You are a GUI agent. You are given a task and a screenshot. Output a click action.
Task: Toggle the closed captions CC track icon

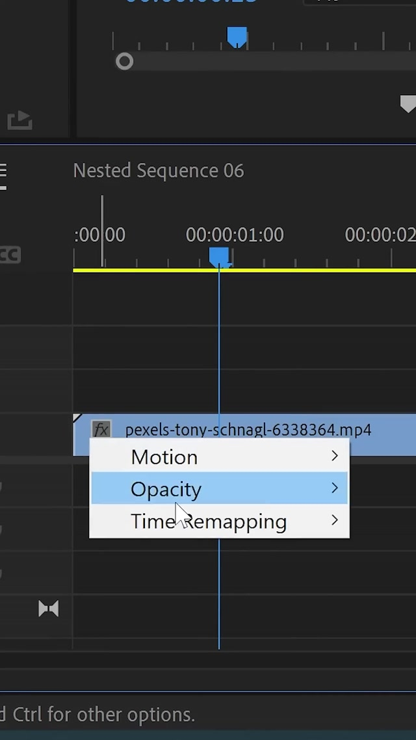click(x=10, y=254)
